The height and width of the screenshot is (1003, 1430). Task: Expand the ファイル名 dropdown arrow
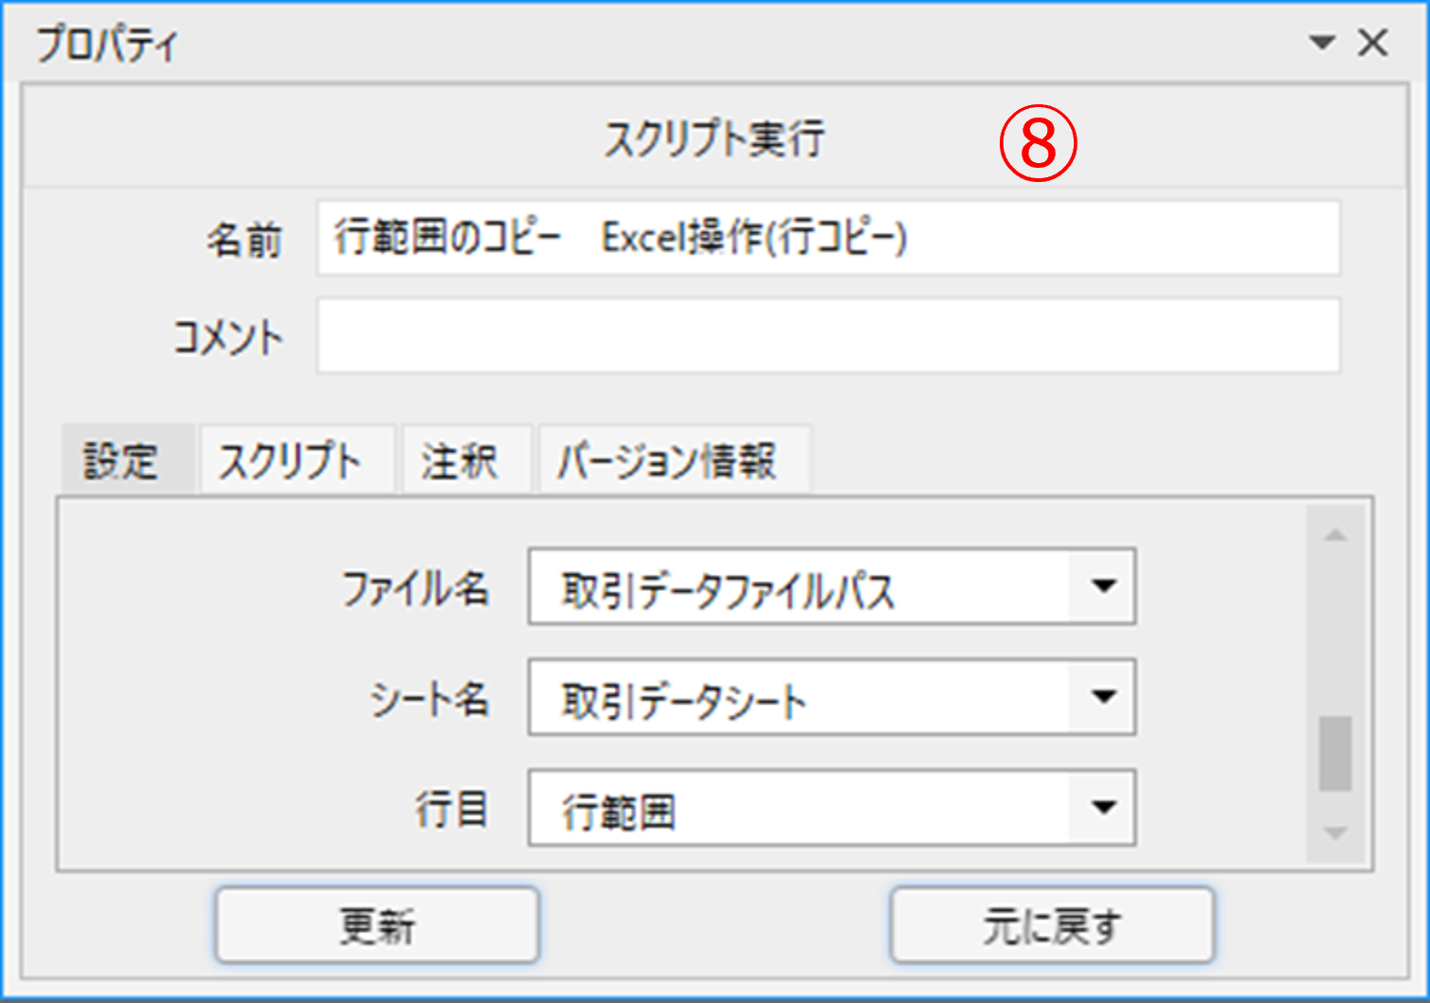1102,587
